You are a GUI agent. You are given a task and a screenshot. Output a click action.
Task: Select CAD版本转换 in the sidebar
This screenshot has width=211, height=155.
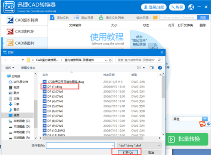24,20
